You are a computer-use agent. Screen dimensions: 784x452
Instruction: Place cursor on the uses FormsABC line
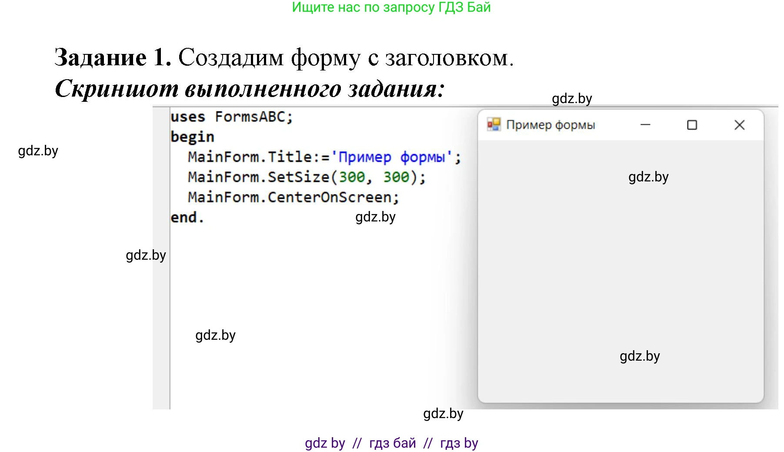tap(231, 117)
